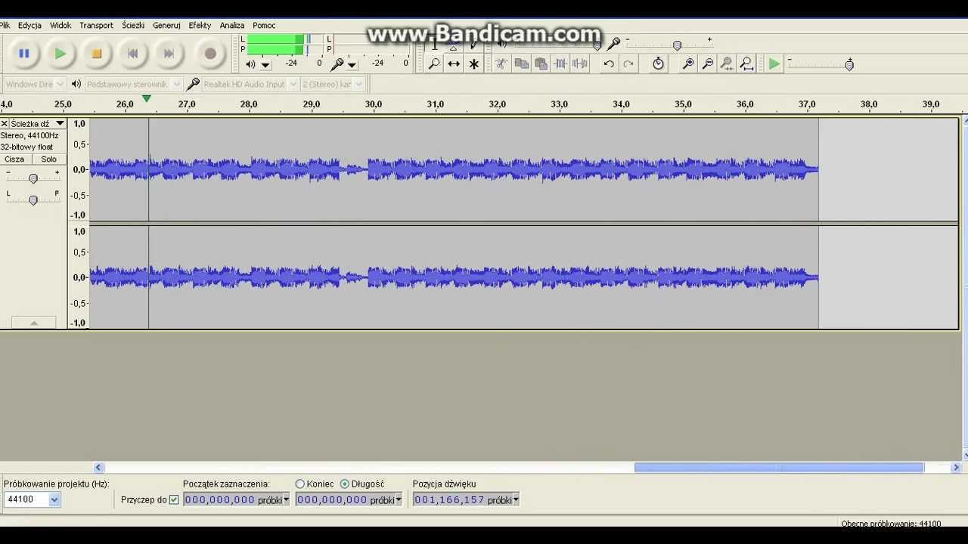Open selection start units dropdown

coord(286,499)
